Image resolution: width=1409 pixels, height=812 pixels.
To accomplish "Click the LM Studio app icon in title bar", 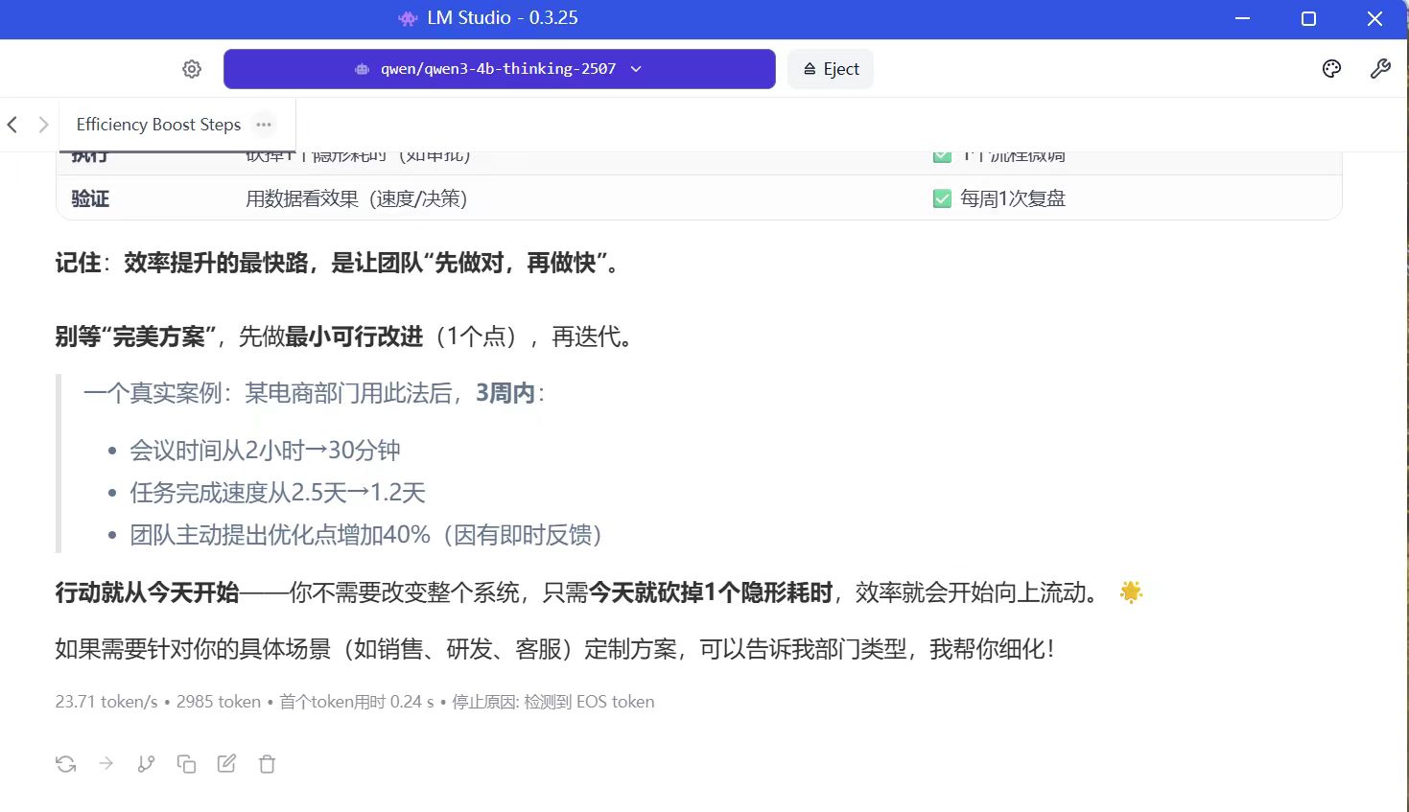I will pyautogui.click(x=408, y=18).
